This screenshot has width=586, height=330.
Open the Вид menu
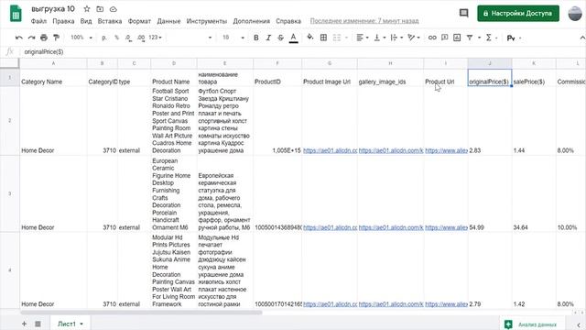tap(86, 21)
